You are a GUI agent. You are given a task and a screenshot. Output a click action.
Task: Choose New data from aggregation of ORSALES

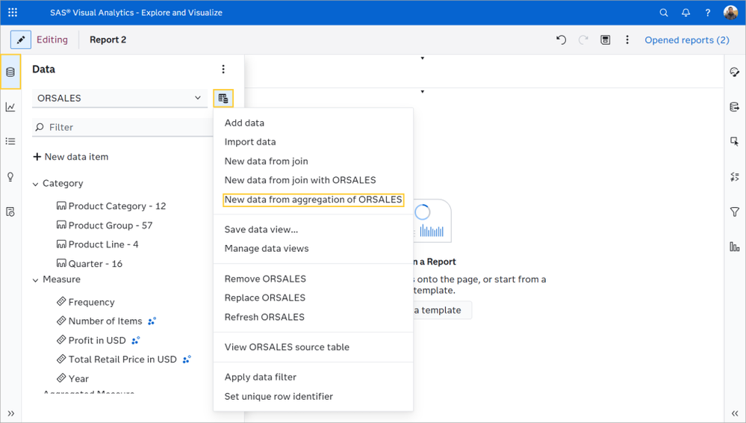tap(313, 200)
